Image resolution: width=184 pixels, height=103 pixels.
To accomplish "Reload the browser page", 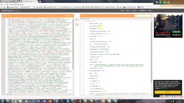I will tap(7, 5).
